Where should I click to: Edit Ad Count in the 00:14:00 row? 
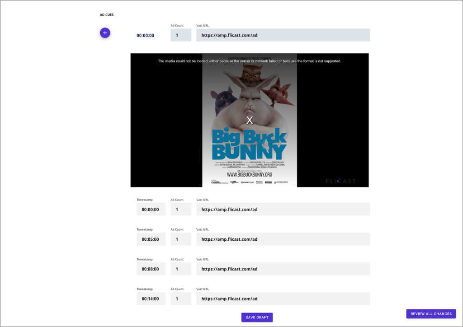click(181, 299)
